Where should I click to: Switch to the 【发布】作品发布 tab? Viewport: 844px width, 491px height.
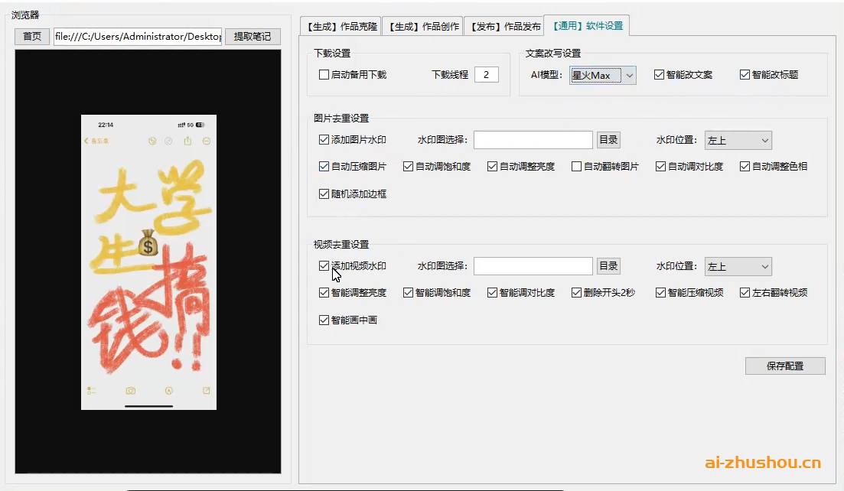pyautogui.click(x=503, y=25)
